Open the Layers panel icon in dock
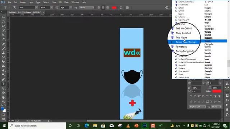This screenshot has width=230, height=129. [x=227, y=110]
